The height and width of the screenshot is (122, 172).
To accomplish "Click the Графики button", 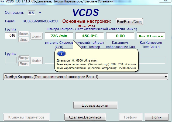I will [x=130, y=117].
